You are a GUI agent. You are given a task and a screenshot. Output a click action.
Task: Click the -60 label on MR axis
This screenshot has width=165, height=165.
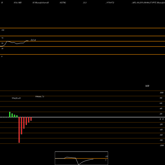click(161, 135)
